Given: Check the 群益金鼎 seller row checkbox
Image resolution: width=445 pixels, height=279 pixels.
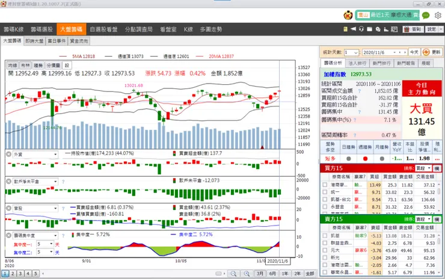Looking at the screenshot, I should (x=325, y=243).
